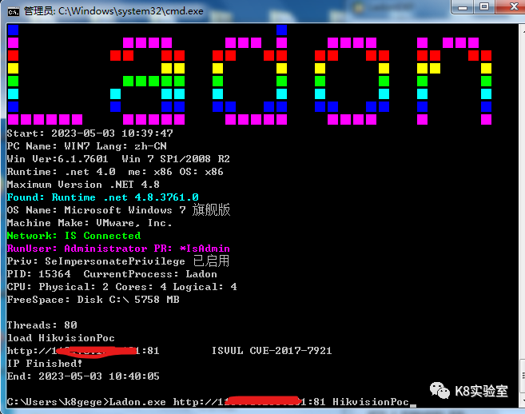
Task: Click the 'IP Finished!' line
Action: tap(45, 364)
